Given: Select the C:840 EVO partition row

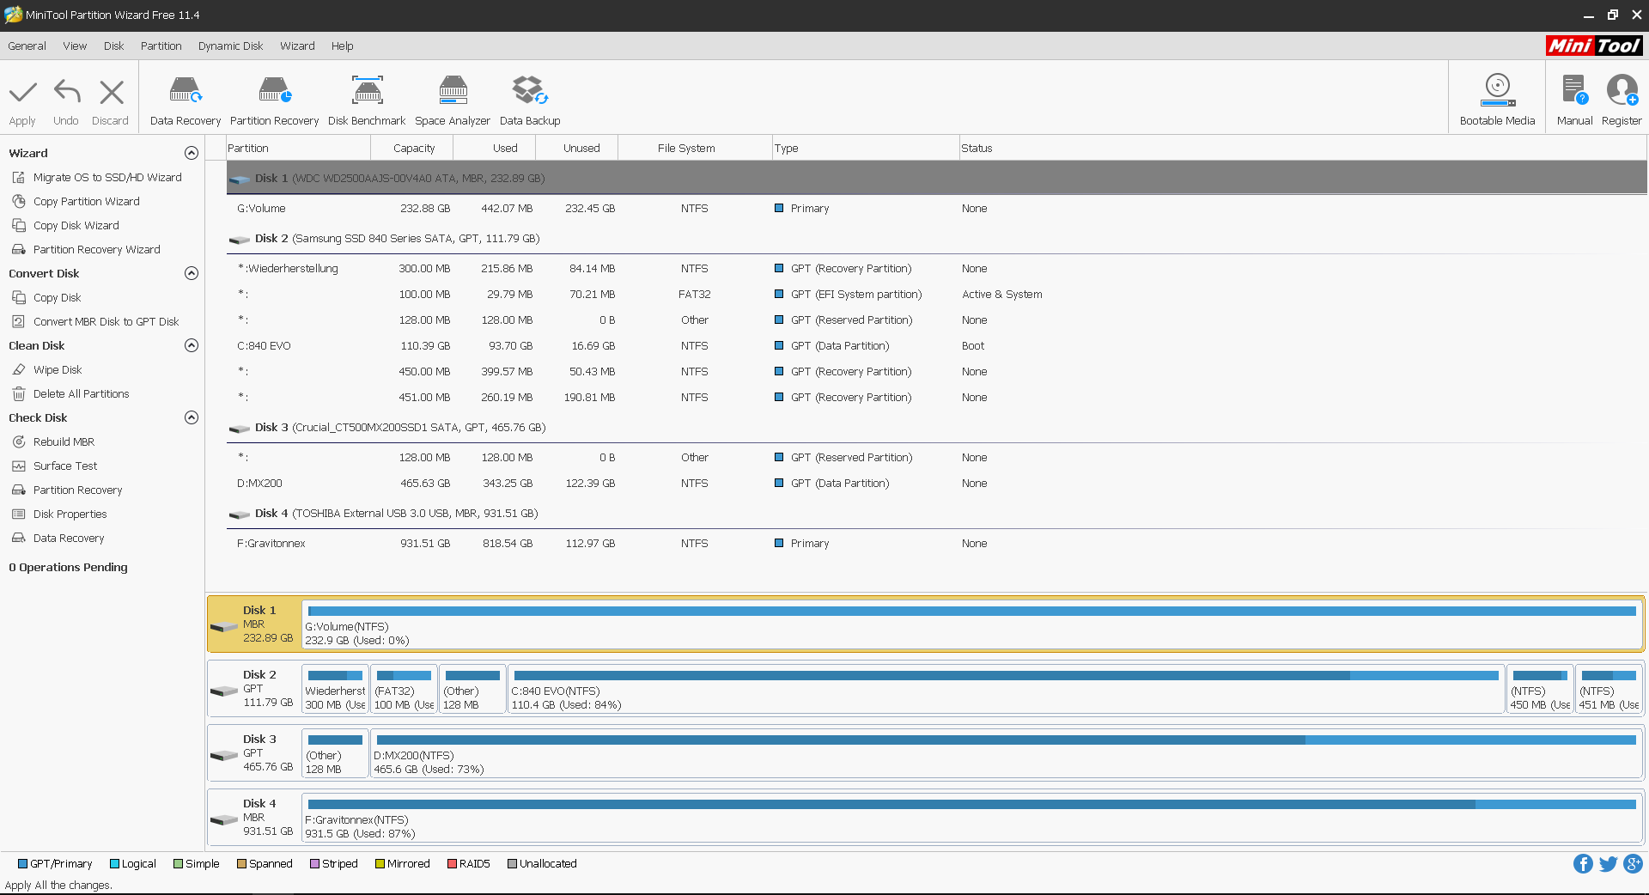Looking at the screenshot, I should (937, 346).
